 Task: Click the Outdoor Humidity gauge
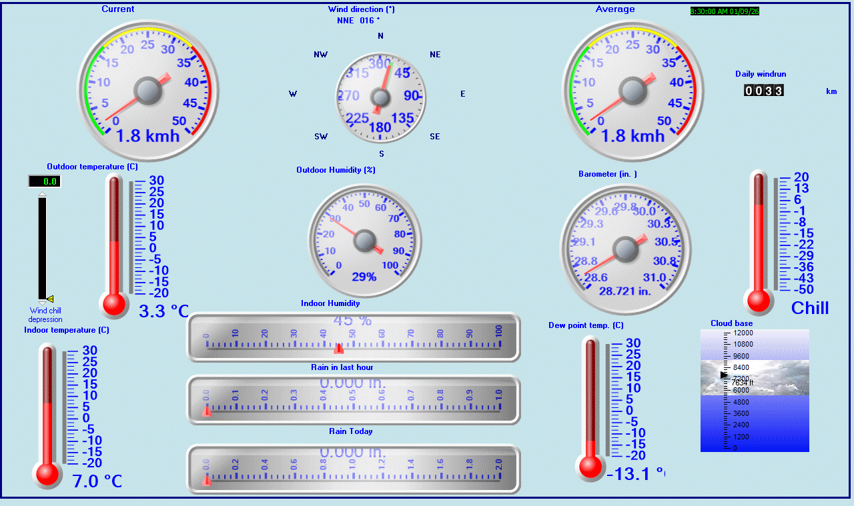coord(364,240)
